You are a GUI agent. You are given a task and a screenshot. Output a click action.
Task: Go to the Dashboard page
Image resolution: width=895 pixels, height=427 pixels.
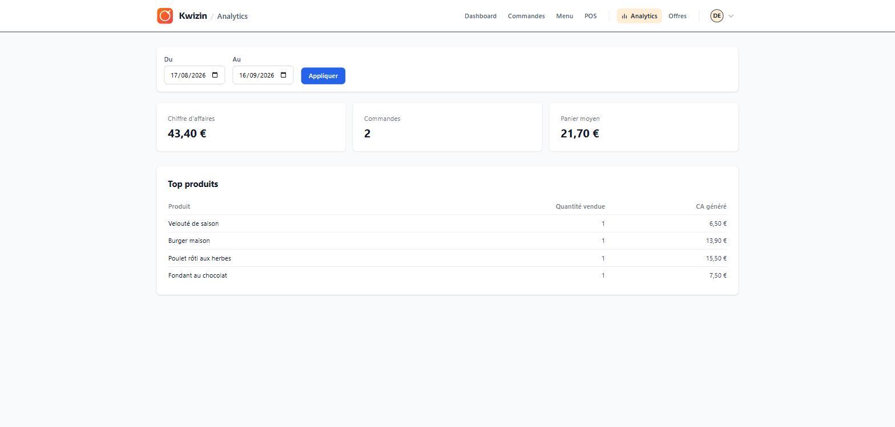coord(481,16)
